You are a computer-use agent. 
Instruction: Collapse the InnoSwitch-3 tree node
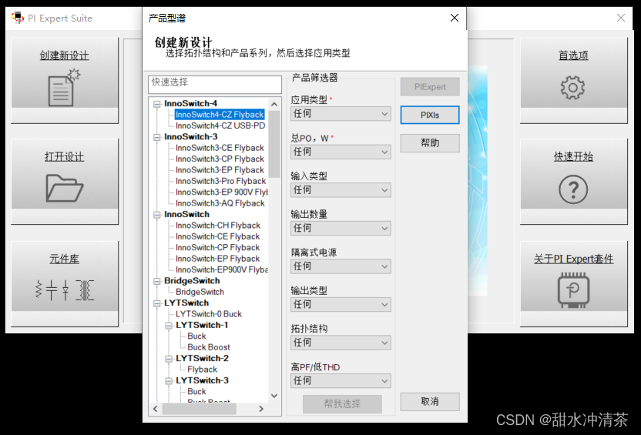coord(156,137)
